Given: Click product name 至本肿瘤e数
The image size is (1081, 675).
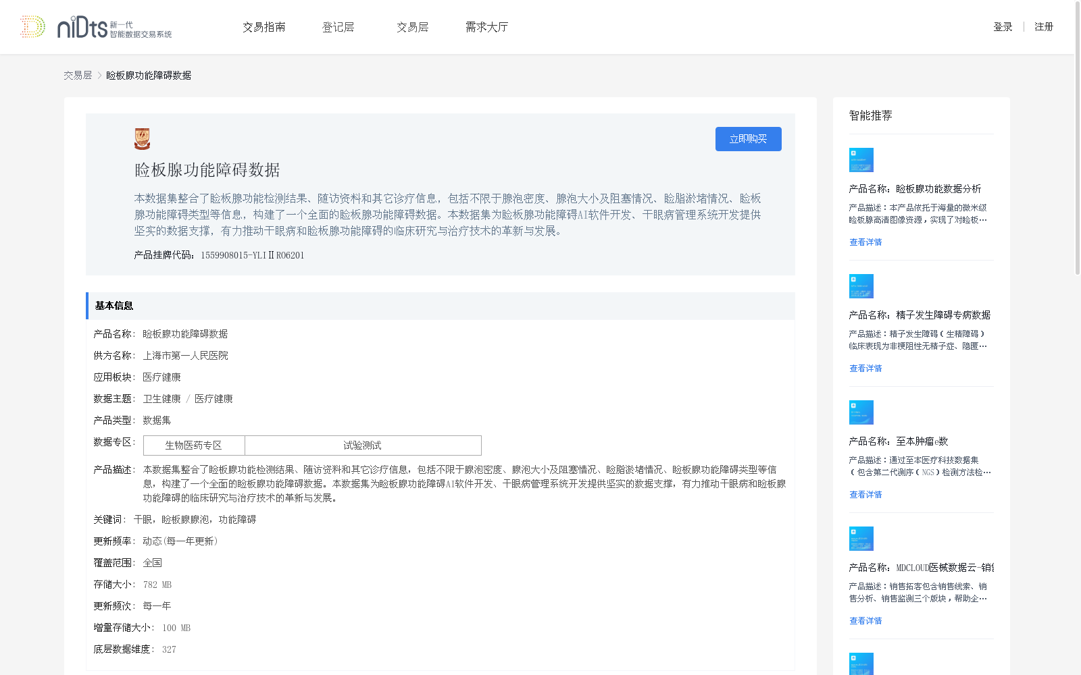Looking at the screenshot, I should pyautogui.click(x=922, y=441).
